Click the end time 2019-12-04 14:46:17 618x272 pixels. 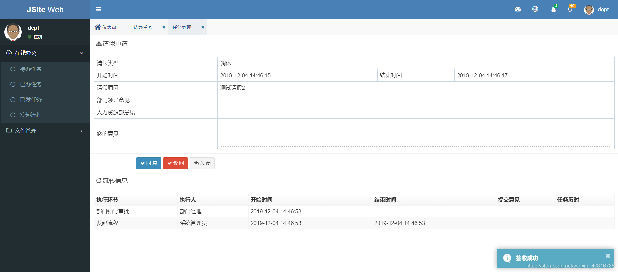pyautogui.click(x=482, y=75)
